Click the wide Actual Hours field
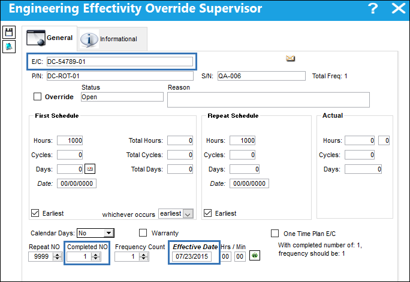Screen dimensions: 410x282 (360, 140)
